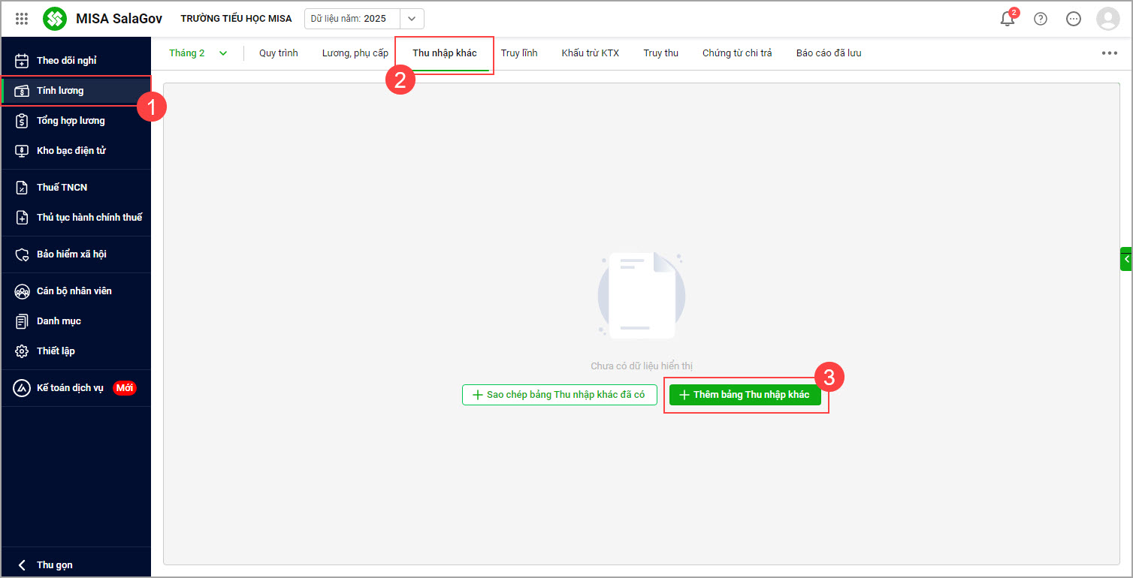Click the Bảo hiểm xã hội shield icon
1133x578 pixels.
[22, 254]
